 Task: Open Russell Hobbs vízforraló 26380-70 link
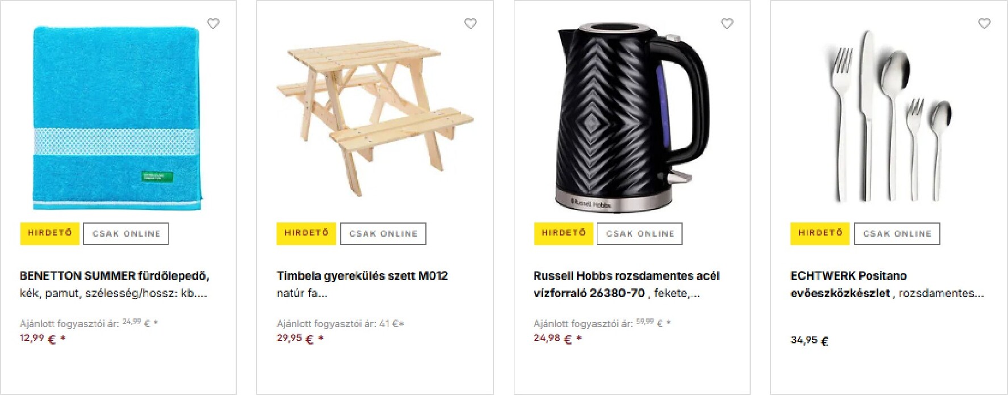pyautogui.click(x=626, y=284)
